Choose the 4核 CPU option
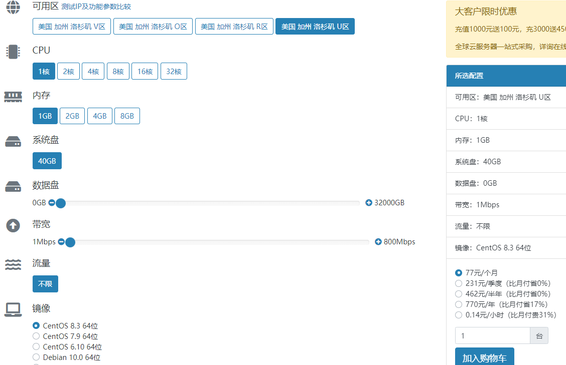The width and height of the screenshot is (566, 365). (x=93, y=72)
